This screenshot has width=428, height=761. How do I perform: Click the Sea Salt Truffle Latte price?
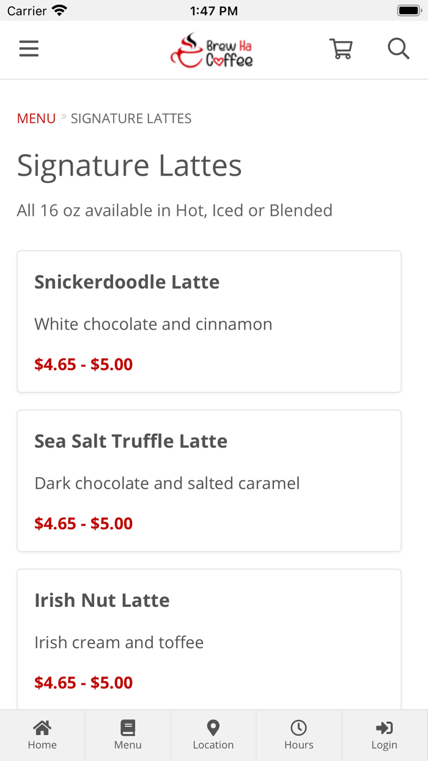tap(83, 524)
